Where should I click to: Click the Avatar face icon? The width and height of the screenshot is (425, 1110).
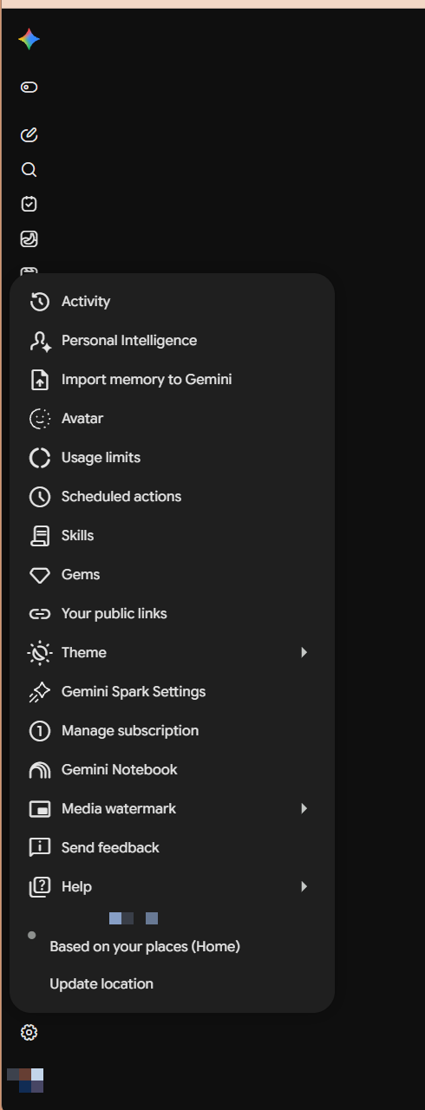click(x=40, y=419)
